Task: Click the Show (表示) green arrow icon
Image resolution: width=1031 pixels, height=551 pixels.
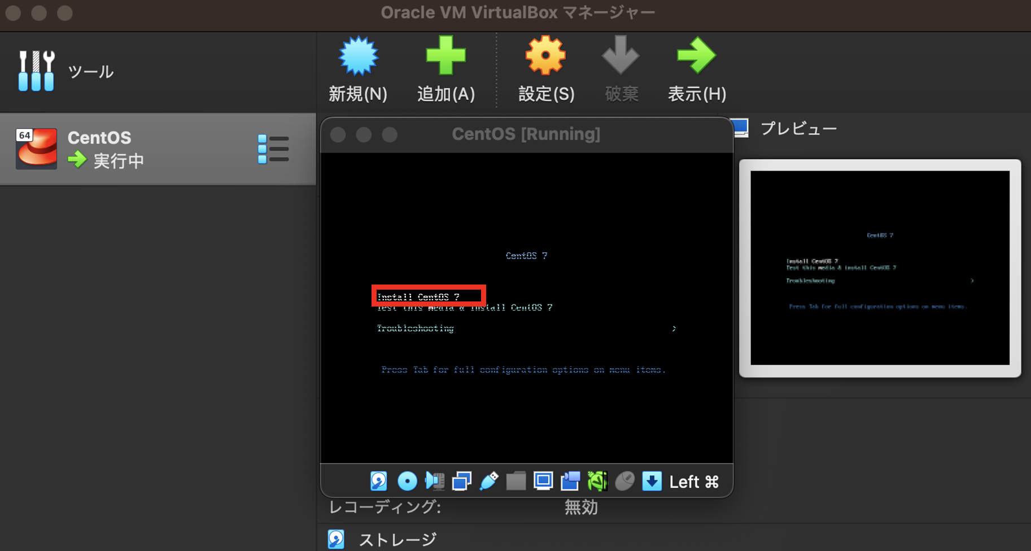Action: (696, 55)
